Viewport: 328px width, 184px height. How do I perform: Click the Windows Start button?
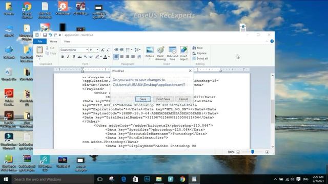[x=6, y=179]
